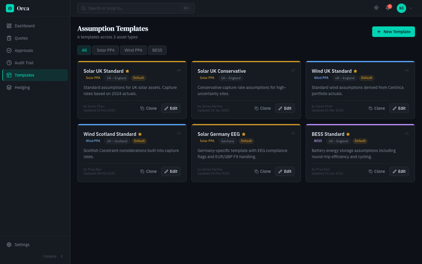Click 'Updated 05 Mar 2025' text
The width and height of the screenshot is (422, 264).
click(x=213, y=173)
